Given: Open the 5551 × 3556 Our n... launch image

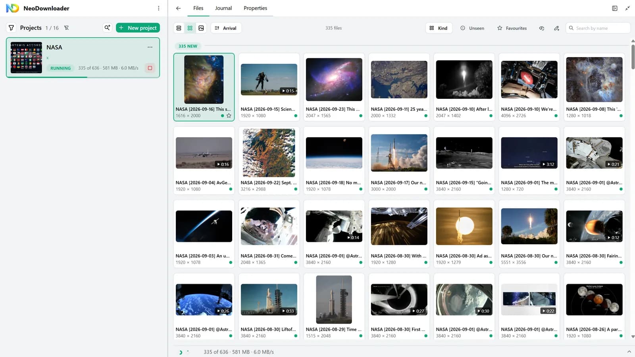Looking at the screenshot, I should 529,226.
